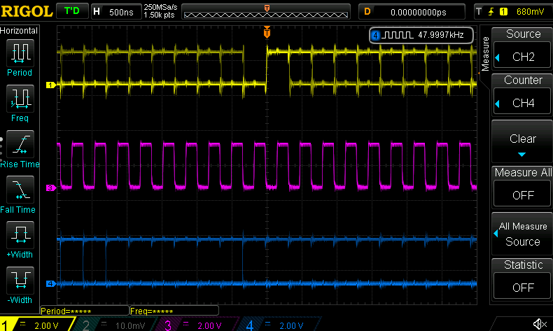
Task: Select the -Width measurement icon
Action: click(x=20, y=280)
